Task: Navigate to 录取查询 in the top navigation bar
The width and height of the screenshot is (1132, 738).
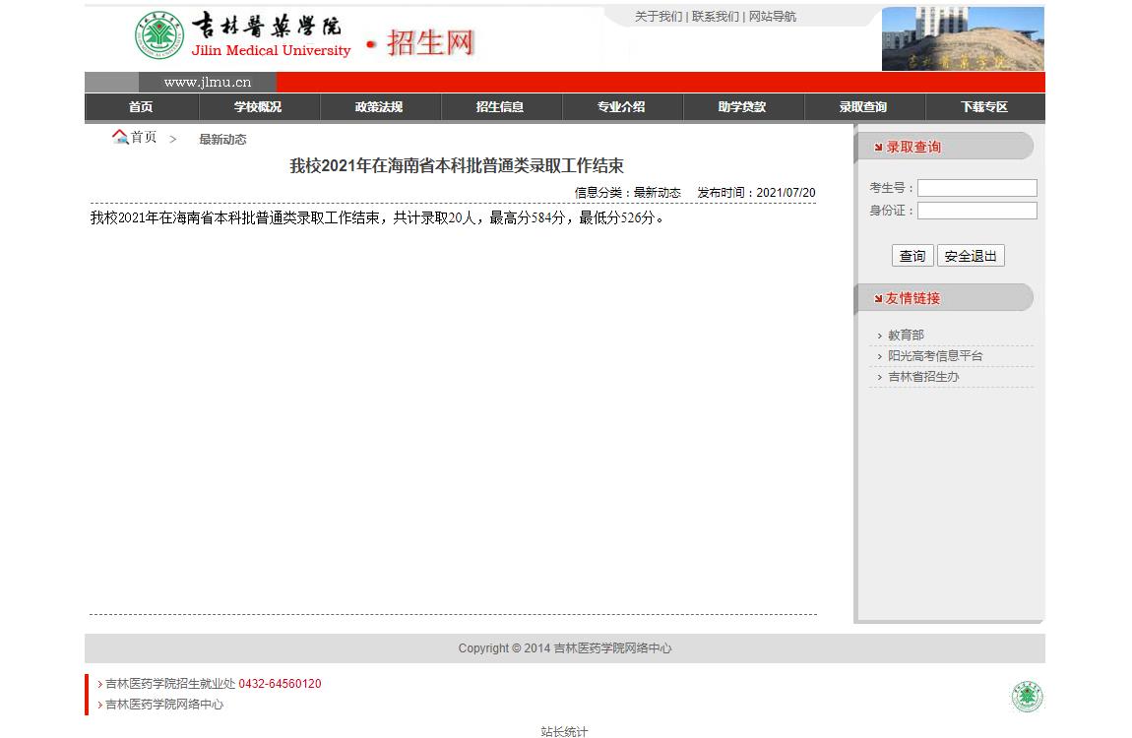Action: point(863,107)
